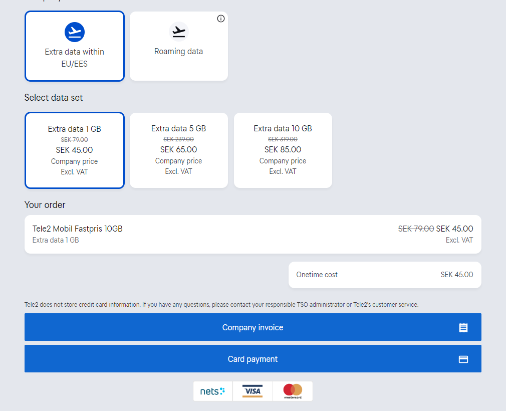Click the Excl. VAT label in the order row

459,240
